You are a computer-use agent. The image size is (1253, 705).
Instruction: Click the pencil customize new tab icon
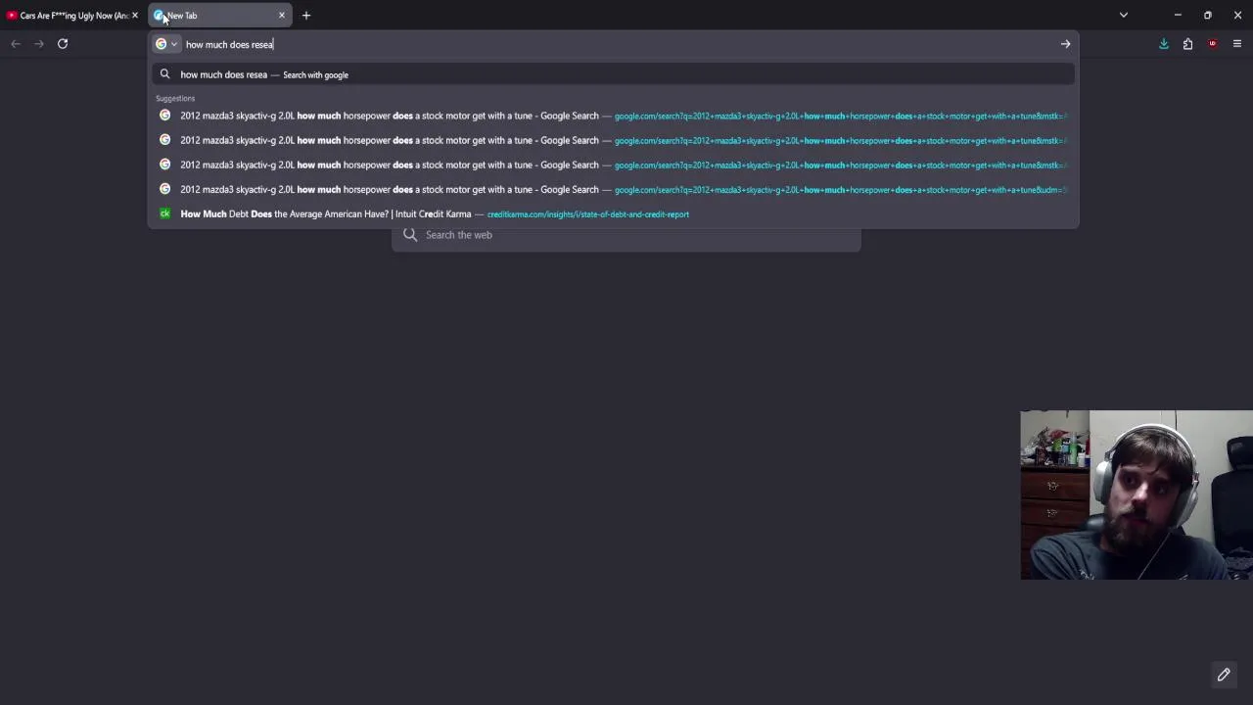[x=1224, y=675]
